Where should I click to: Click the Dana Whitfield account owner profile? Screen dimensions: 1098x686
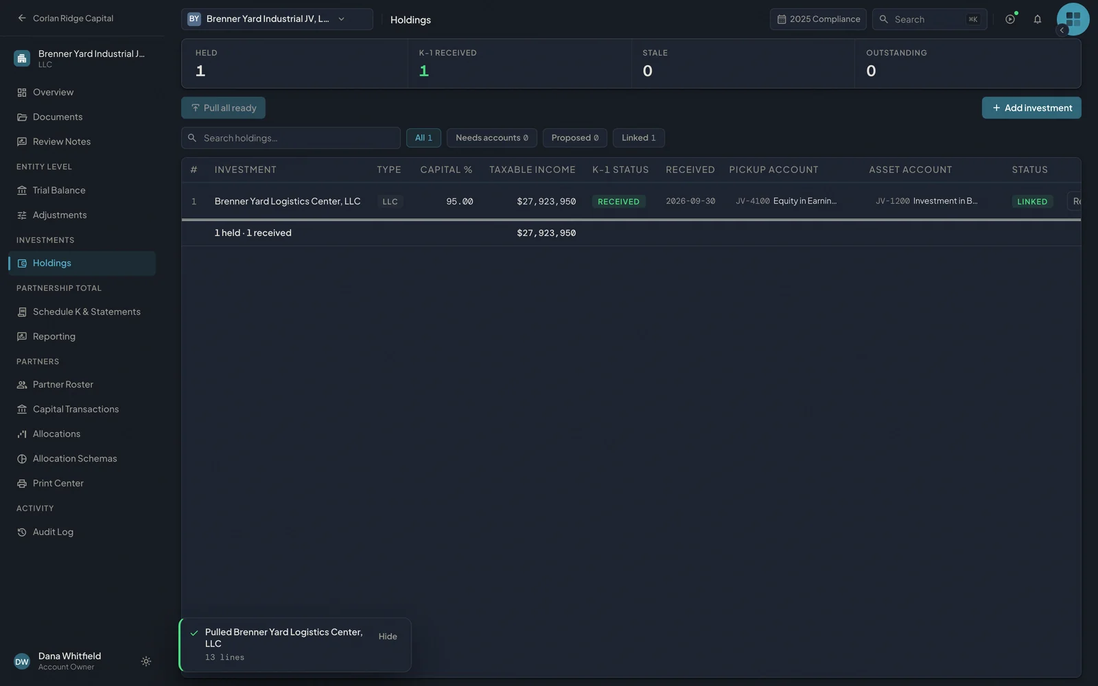69,661
